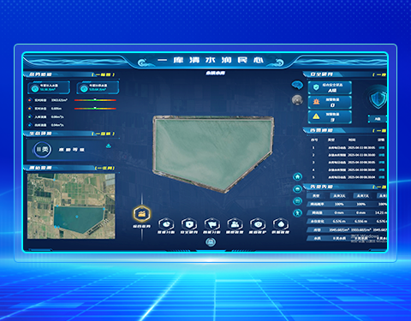
Task: Click the green shield check icon on A级 card
Action: (x=316, y=87)
